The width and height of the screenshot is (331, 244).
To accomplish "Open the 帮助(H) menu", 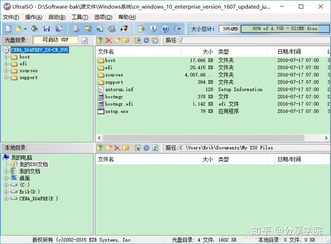I will [127, 17].
